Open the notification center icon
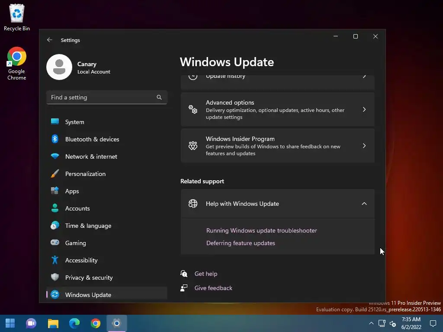 tap(433, 323)
